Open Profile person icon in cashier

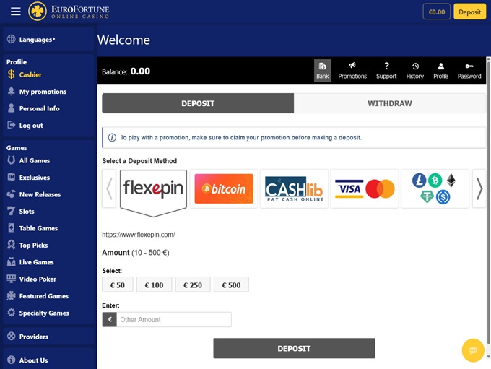[440, 71]
